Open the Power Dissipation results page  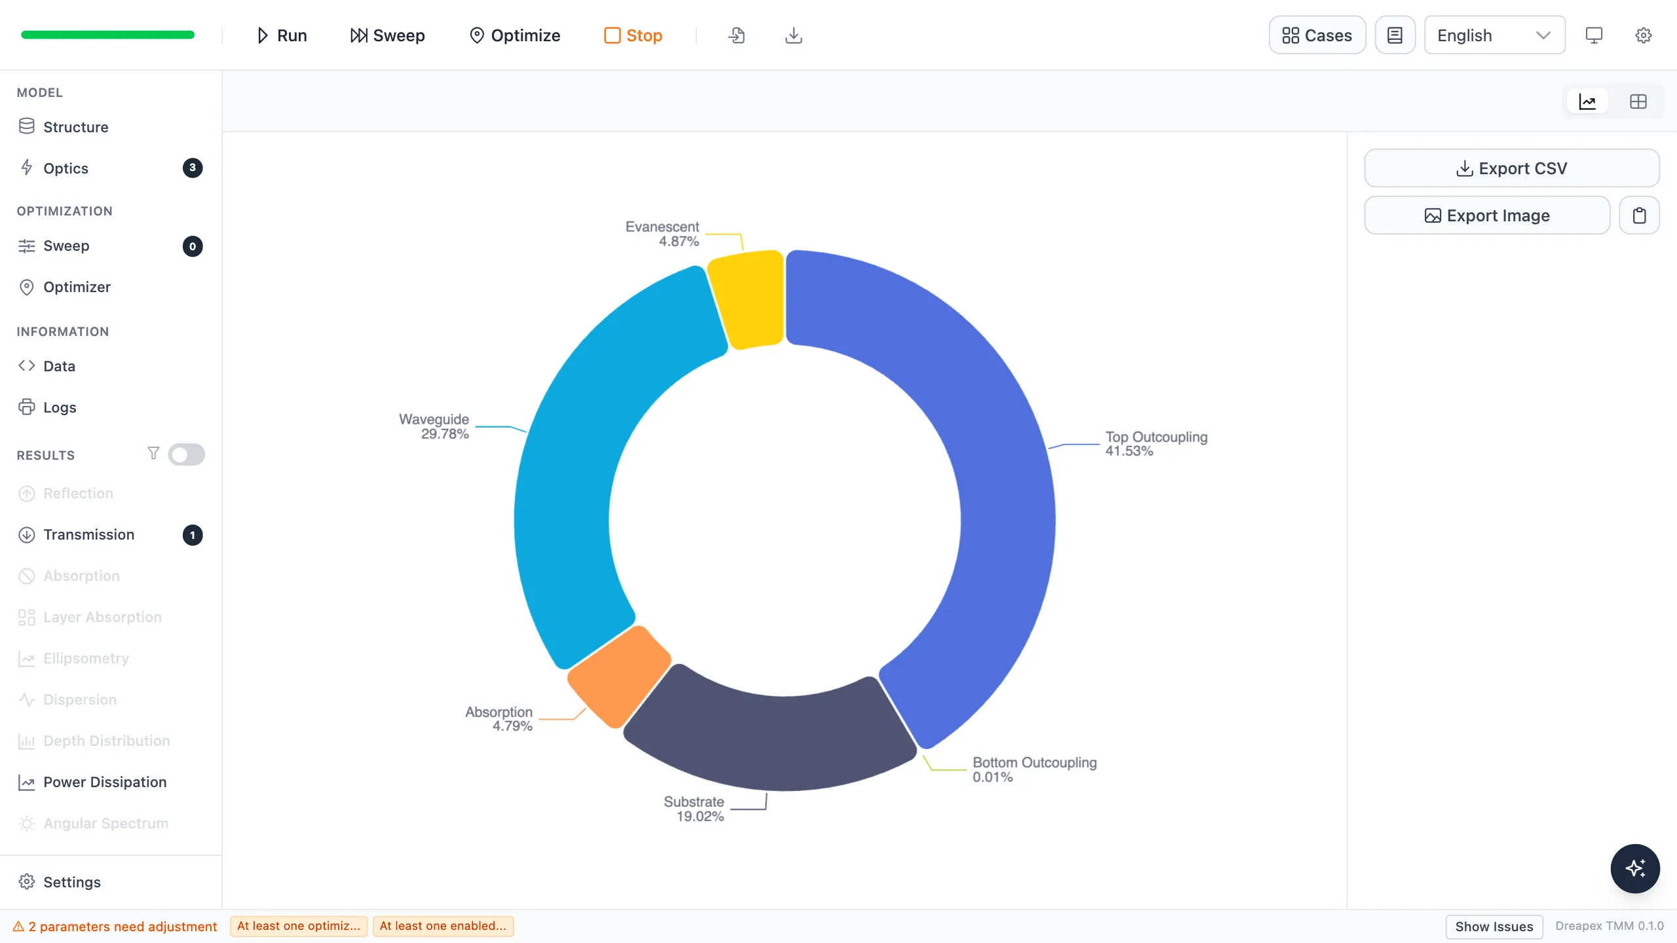coord(105,782)
